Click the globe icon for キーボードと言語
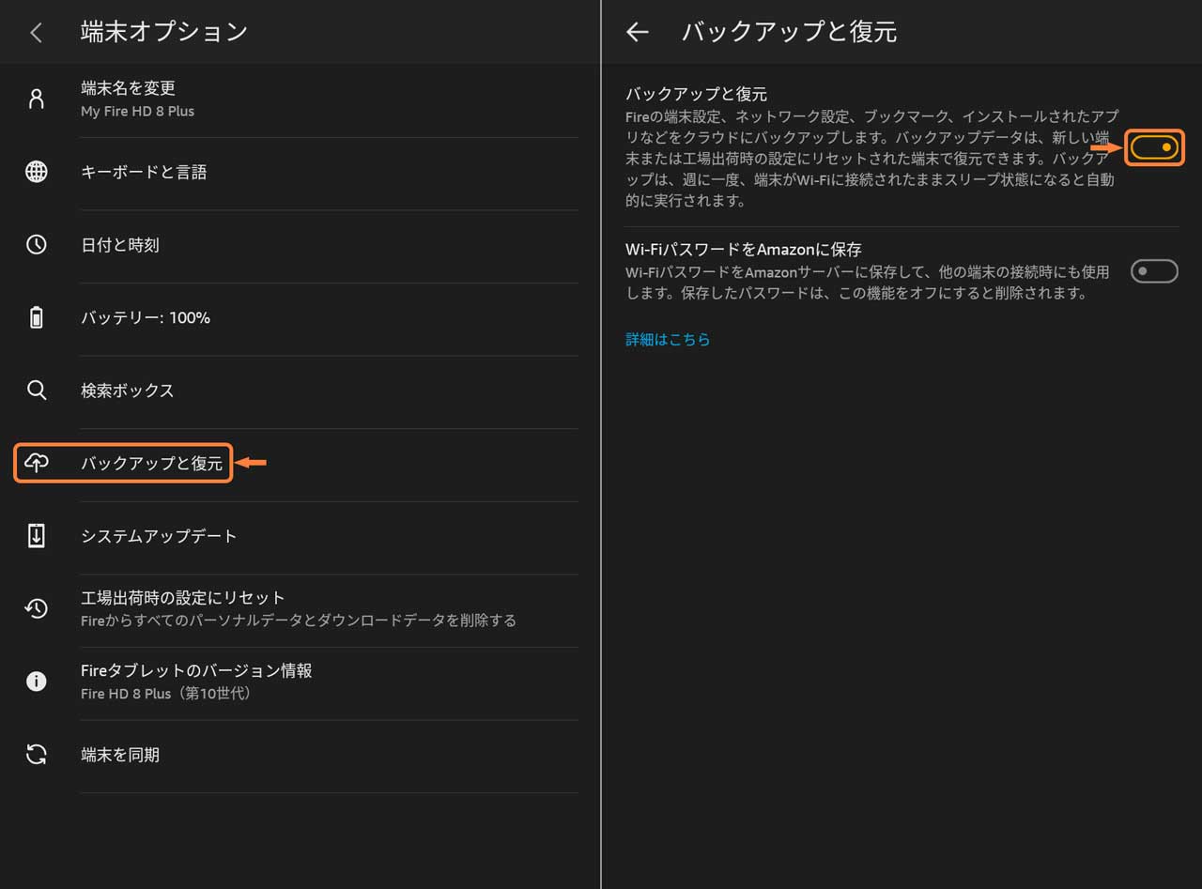The width and height of the screenshot is (1202, 889). pyautogui.click(x=36, y=172)
